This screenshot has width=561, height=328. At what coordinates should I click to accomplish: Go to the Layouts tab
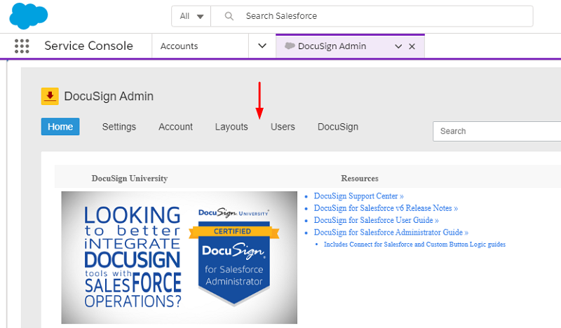pyautogui.click(x=231, y=127)
